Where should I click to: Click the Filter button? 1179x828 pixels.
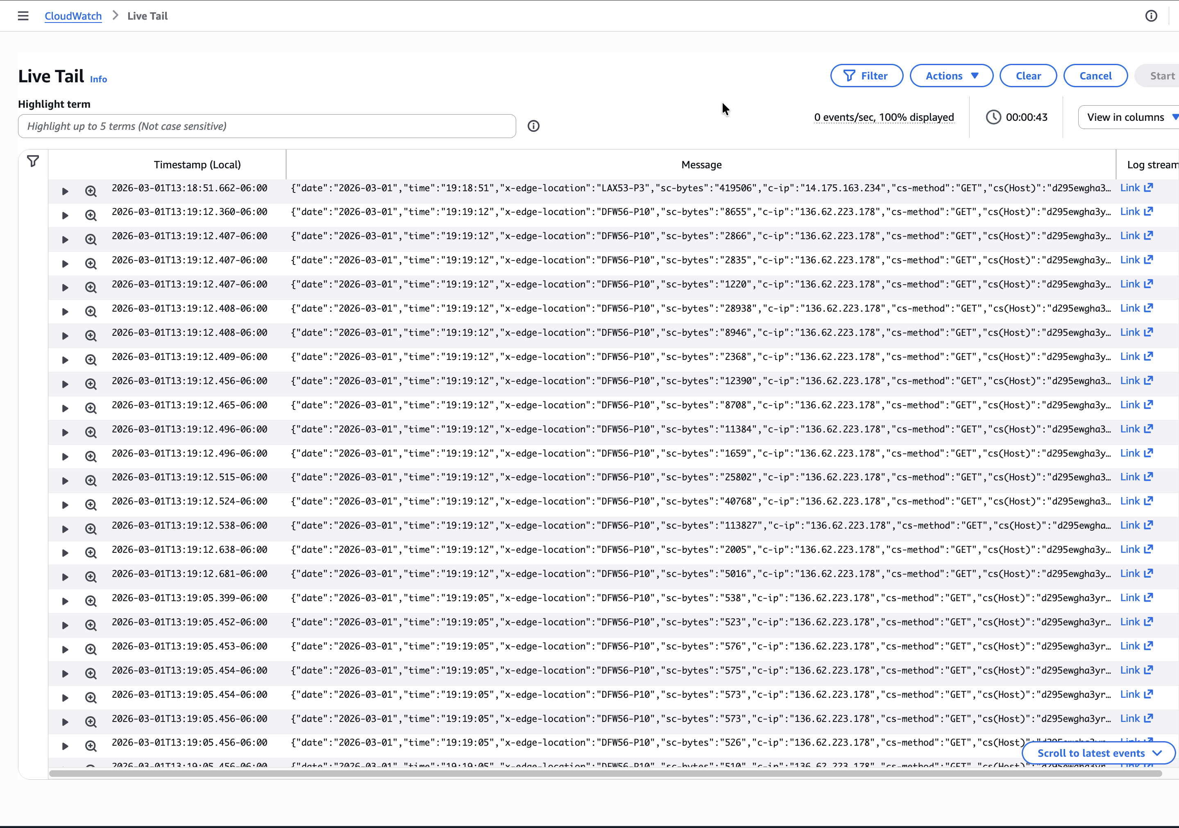point(866,75)
